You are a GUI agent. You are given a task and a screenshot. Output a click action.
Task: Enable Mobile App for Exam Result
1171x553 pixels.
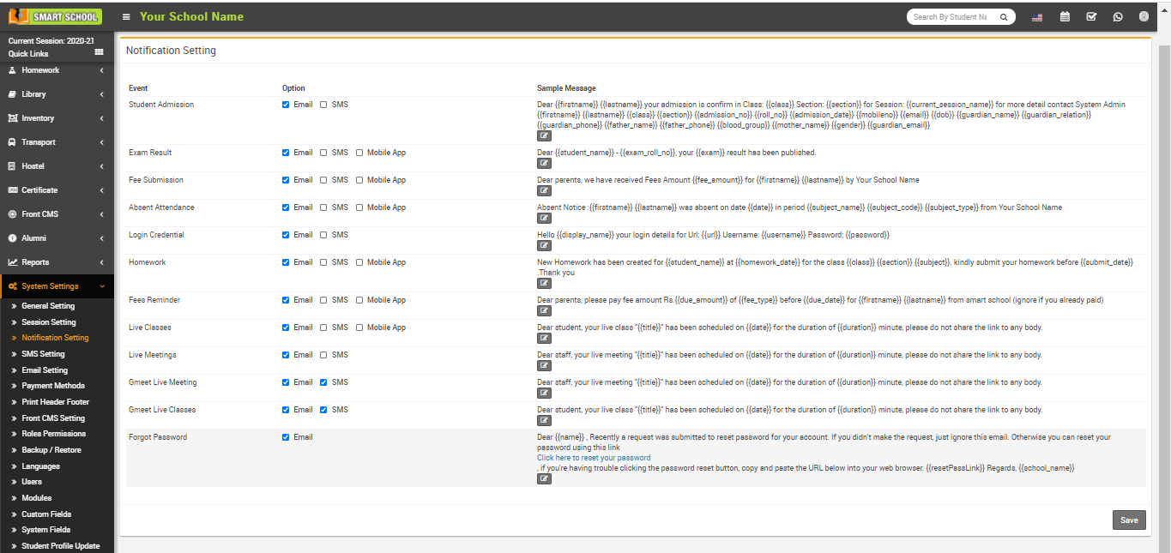[359, 153]
